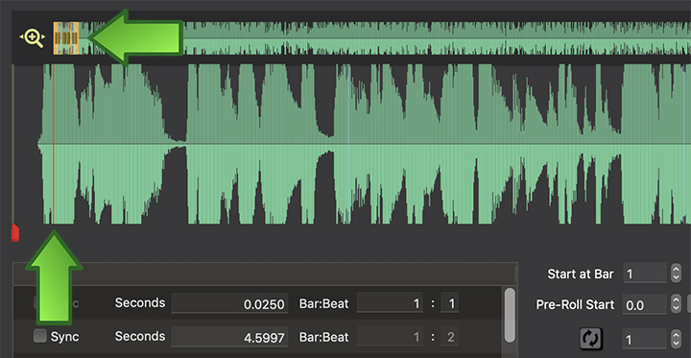Click the loop count stepper arrows
691x358 pixels.
tap(676, 339)
